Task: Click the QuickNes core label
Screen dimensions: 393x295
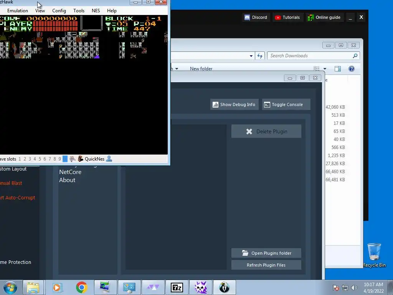Action: pos(94,159)
